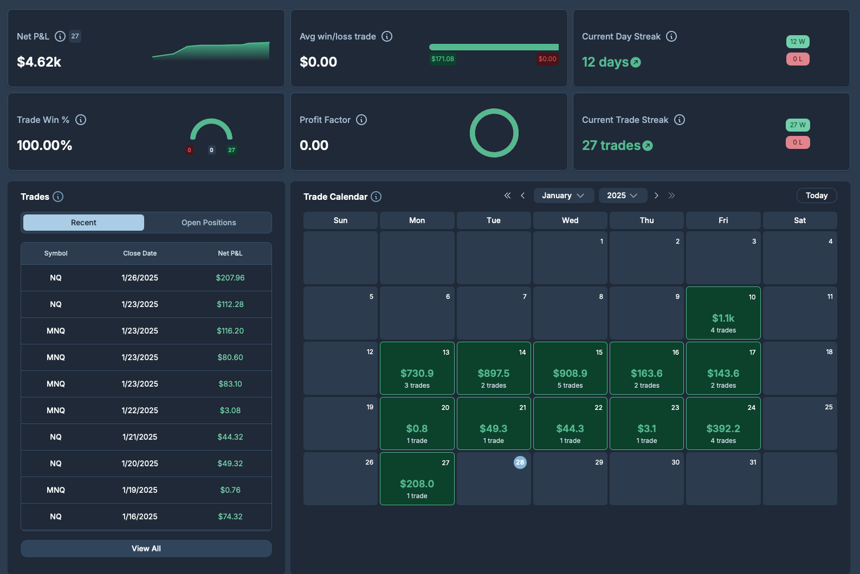Click the Today button in the calendar
860x574 pixels.
[817, 195]
